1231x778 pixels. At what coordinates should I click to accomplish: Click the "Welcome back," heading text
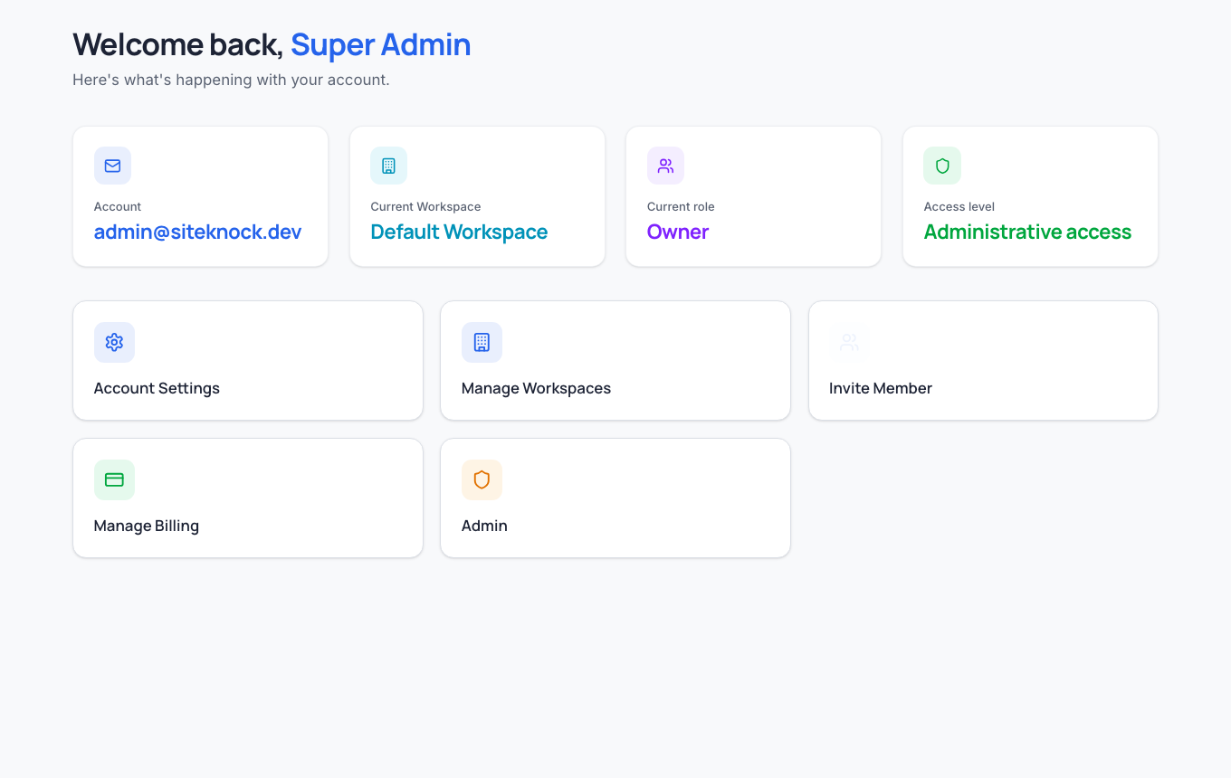tap(178, 44)
